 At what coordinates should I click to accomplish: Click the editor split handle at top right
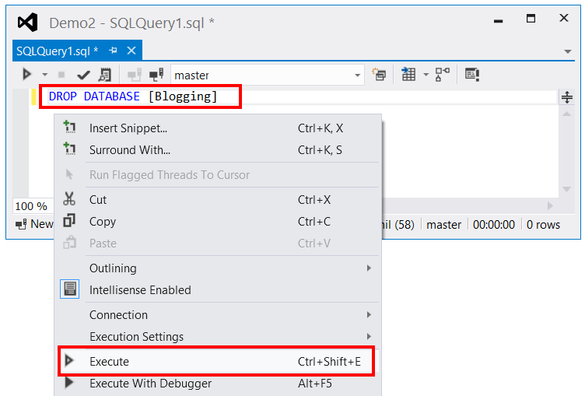[x=567, y=97]
